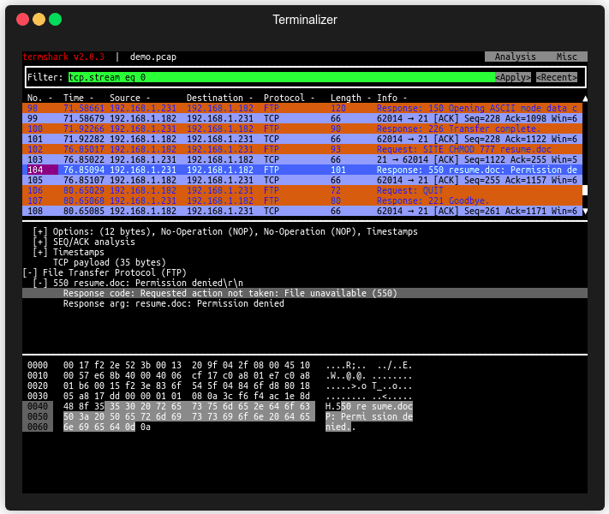Select packet 99 TCP ACK row
This screenshot has height=514, width=609.
click(x=302, y=118)
